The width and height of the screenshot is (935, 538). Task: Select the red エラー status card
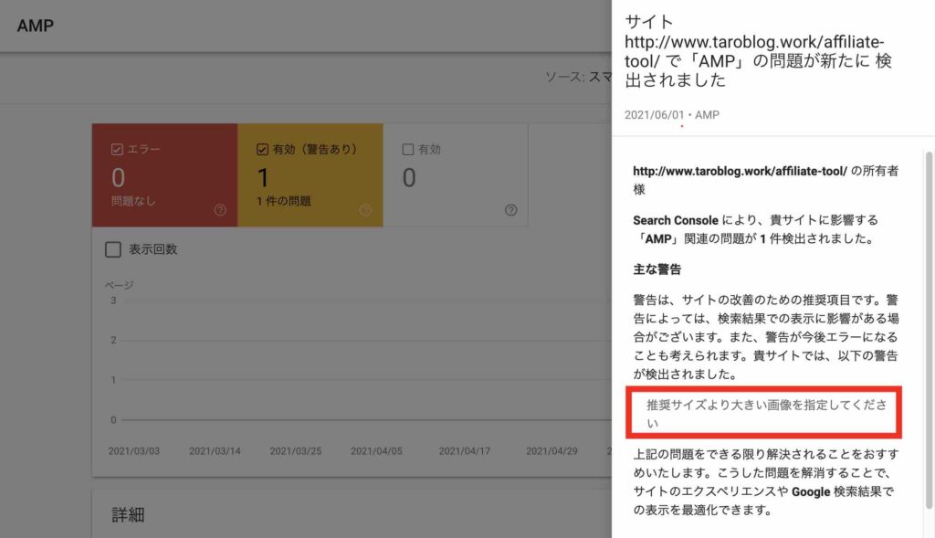tap(164, 174)
